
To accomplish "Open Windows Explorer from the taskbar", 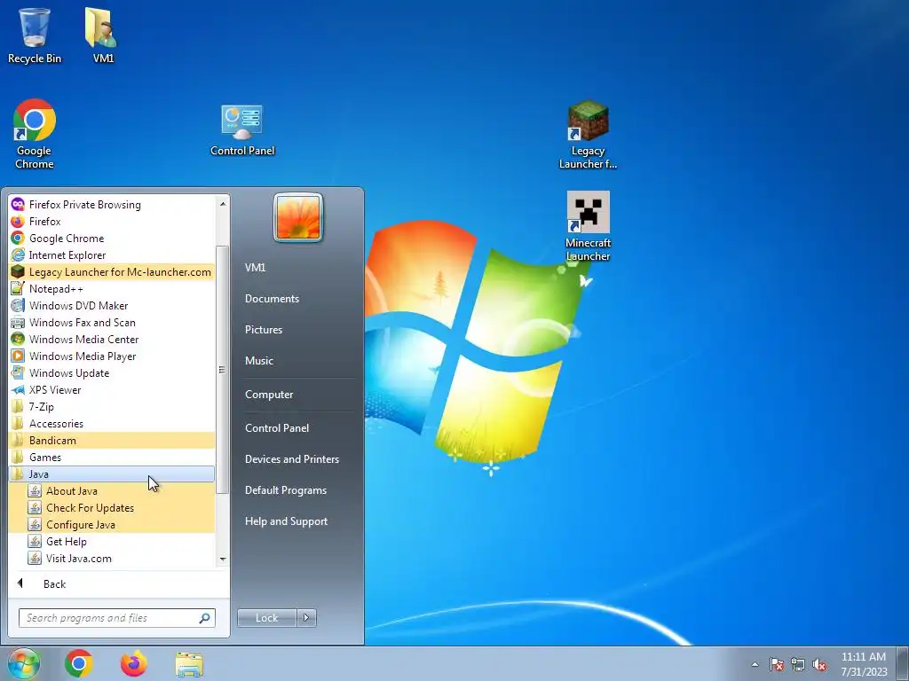I will pyautogui.click(x=189, y=663).
